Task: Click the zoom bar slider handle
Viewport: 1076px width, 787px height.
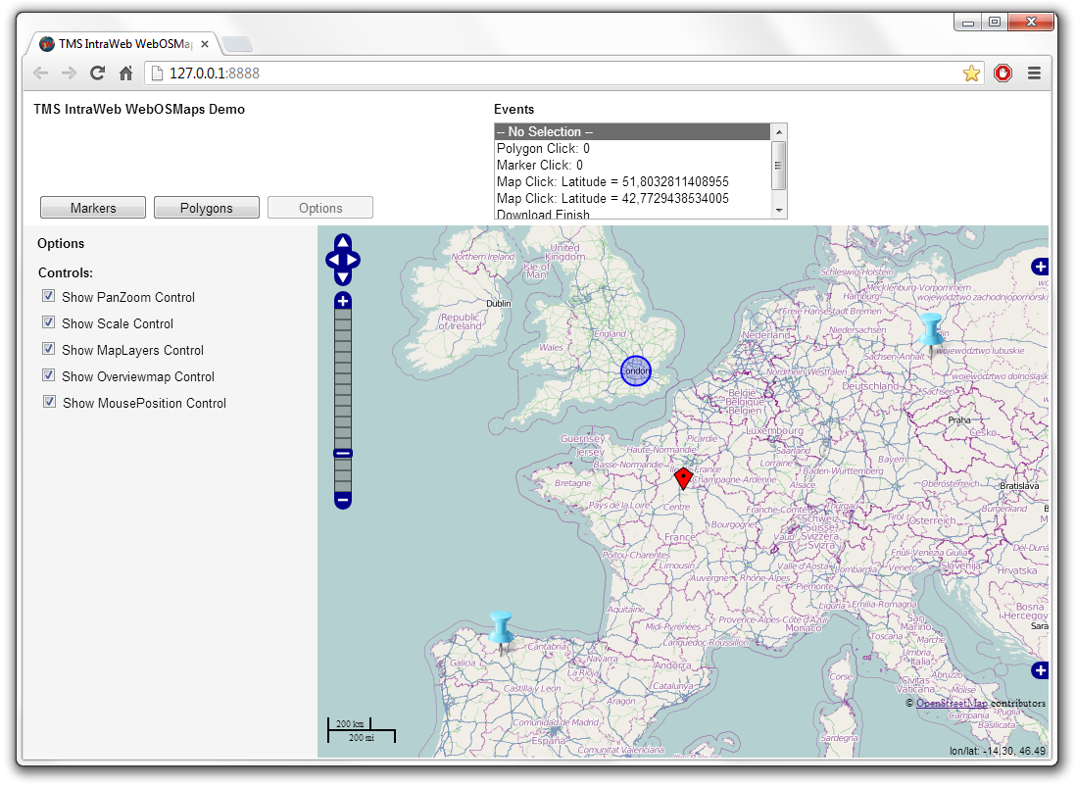Action: (342, 454)
